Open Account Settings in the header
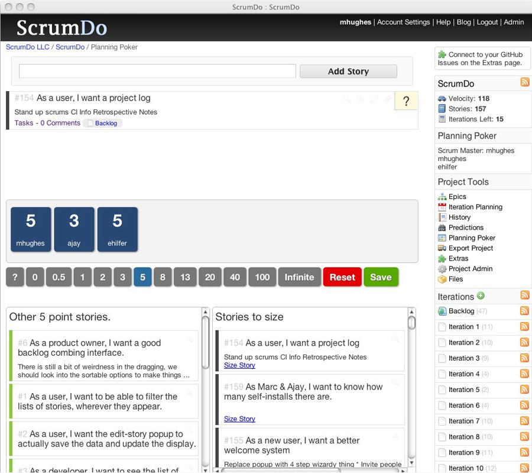The width and height of the screenshot is (532, 473). click(x=403, y=22)
